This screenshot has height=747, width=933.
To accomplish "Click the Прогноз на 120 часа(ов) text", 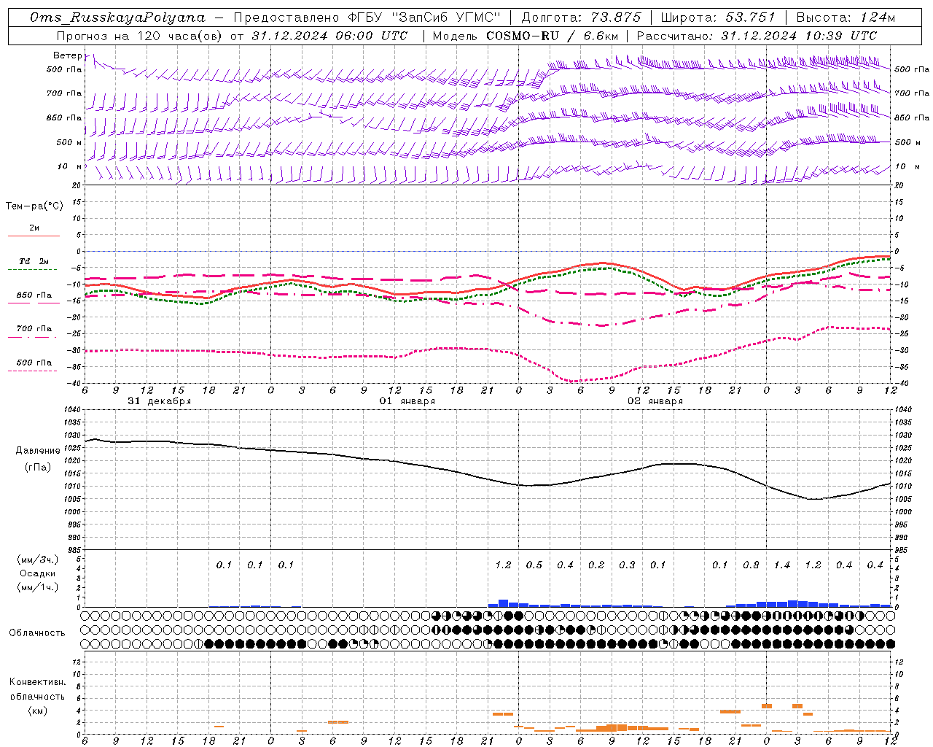I will pyautogui.click(x=140, y=36).
